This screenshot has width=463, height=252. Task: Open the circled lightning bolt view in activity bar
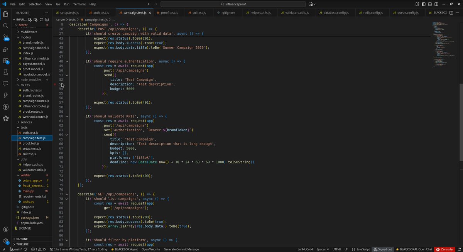pyautogui.click(x=6, y=107)
